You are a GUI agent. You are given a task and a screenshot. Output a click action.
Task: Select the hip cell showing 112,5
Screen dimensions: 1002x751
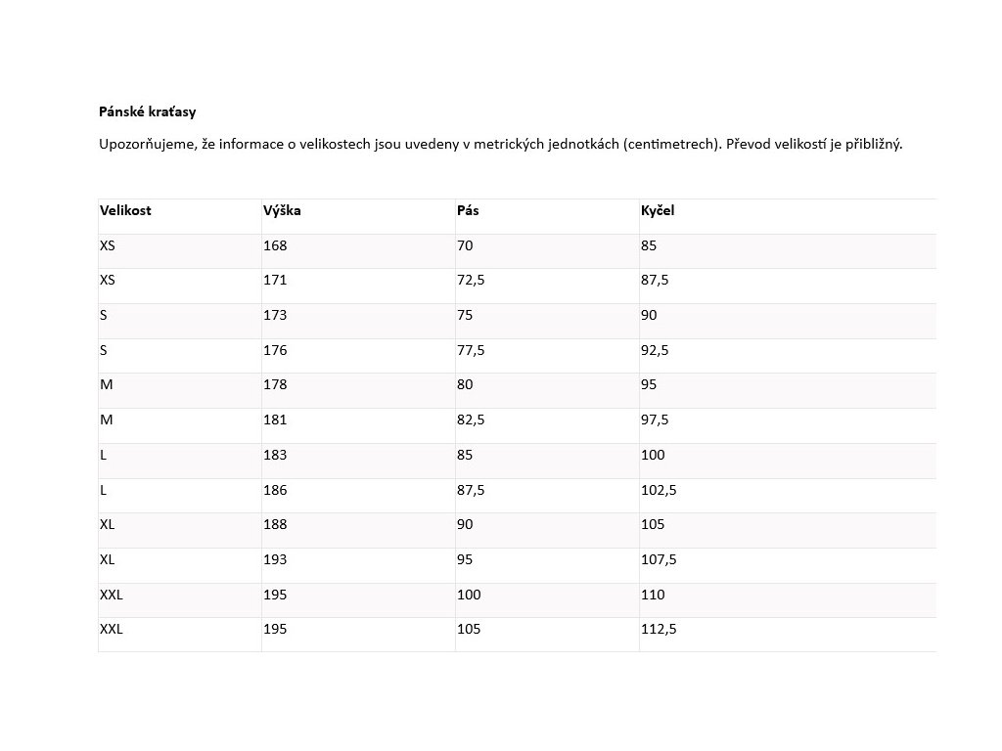(x=659, y=629)
